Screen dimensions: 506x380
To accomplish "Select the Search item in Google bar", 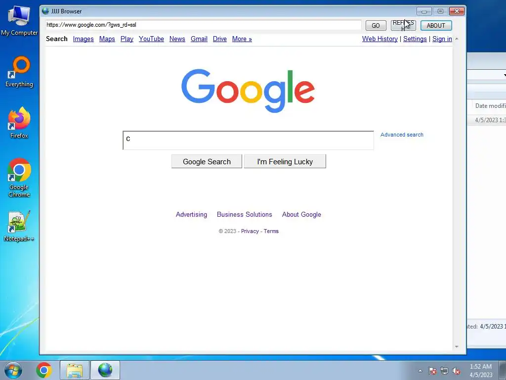I will coord(57,39).
